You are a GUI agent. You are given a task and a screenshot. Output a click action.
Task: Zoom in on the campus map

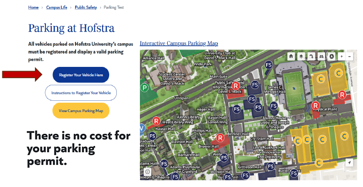click(341, 56)
